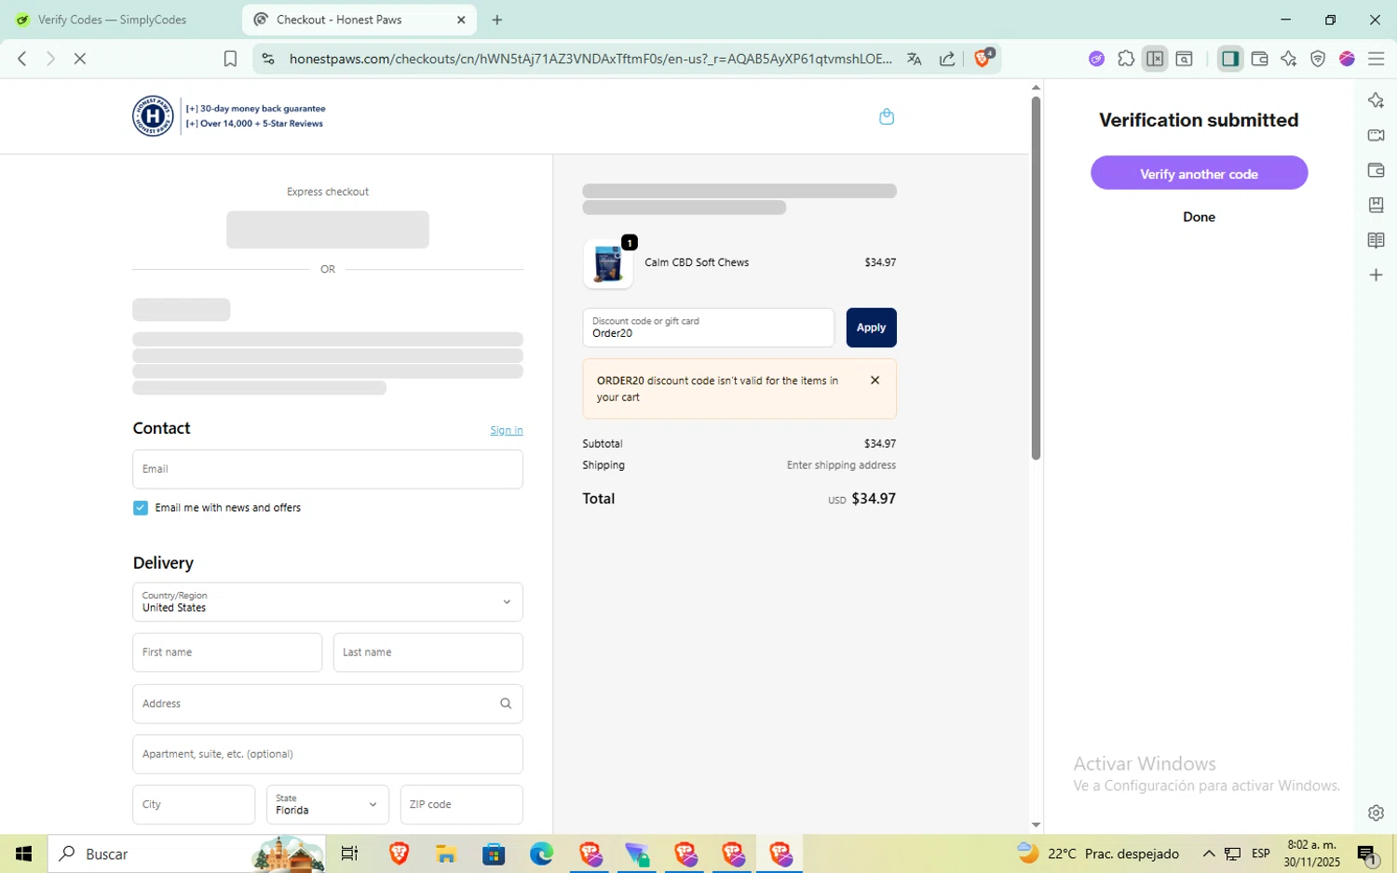The width and height of the screenshot is (1397, 873).
Task: Open Microsoft Store from the taskbar
Action: (494, 853)
